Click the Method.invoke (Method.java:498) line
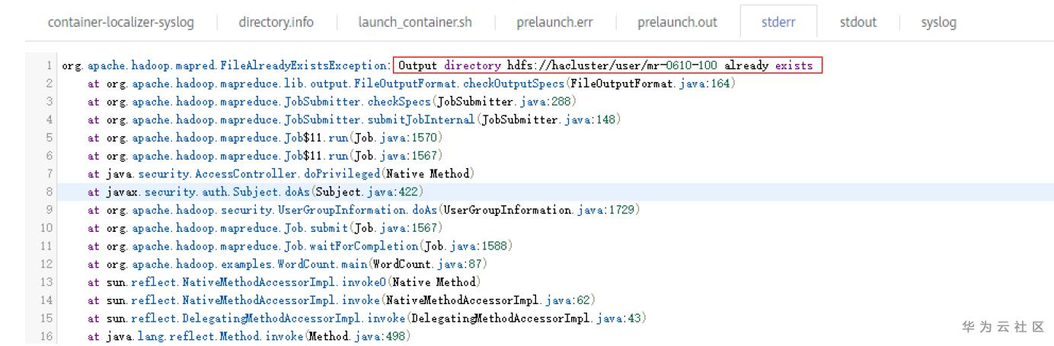The width and height of the screenshot is (1054, 346). pyautogui.click(x=249, y=337)
